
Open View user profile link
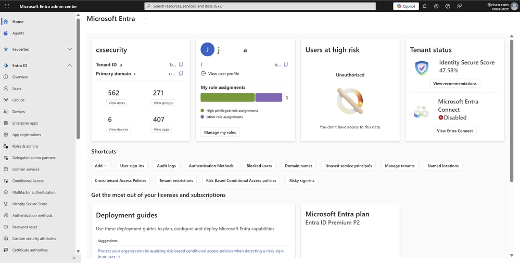pyautogui.click(x=220, y=73)
